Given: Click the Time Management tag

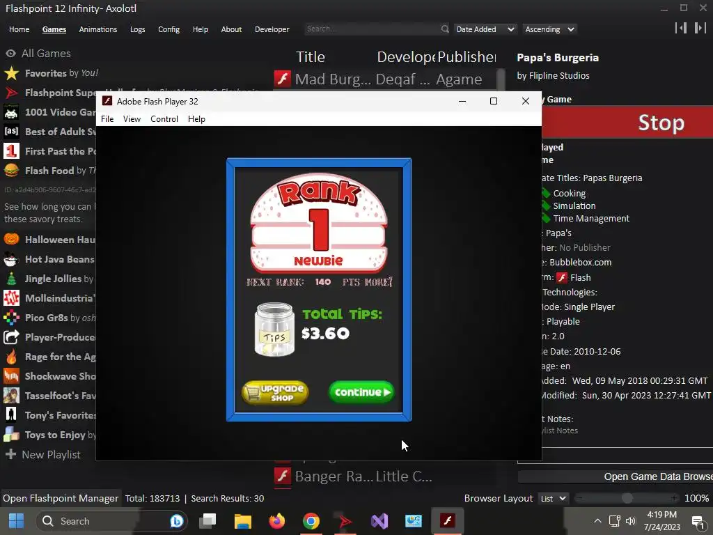Looking at the screenshot, I should (x=591, y=219).
